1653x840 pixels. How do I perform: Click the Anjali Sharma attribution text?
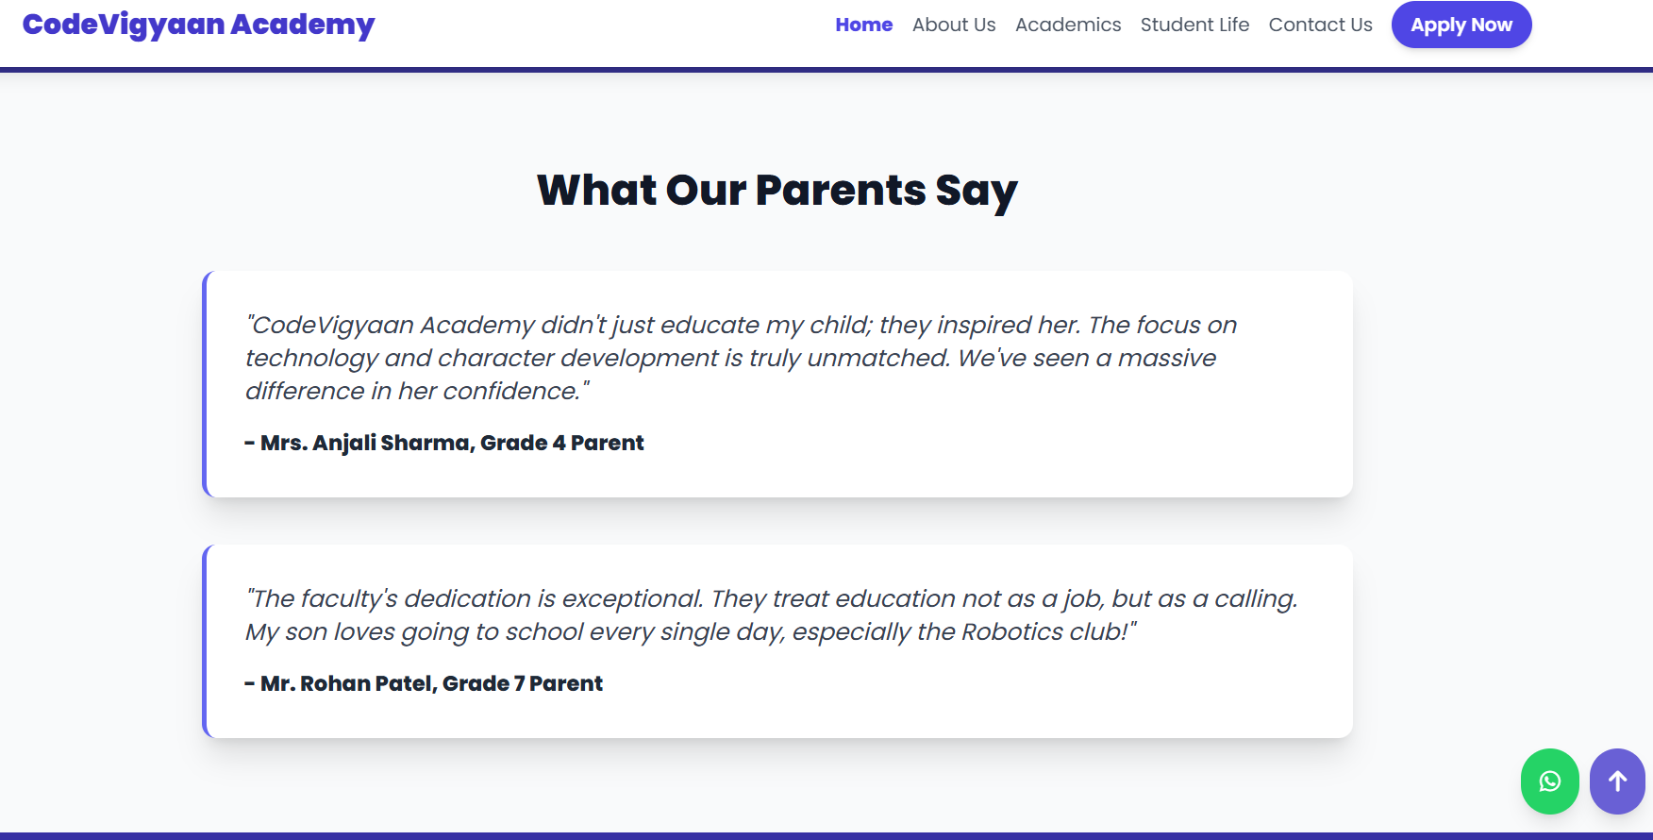pyautogui.click(x=443, y=442)
